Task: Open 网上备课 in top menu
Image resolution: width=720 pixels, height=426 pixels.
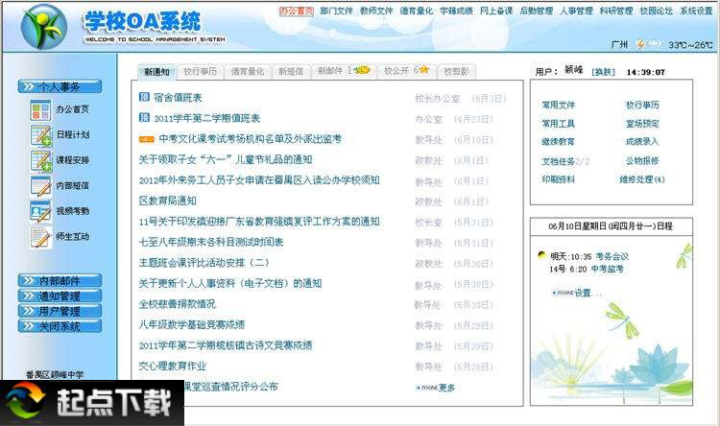Action: tap(496, 11)
